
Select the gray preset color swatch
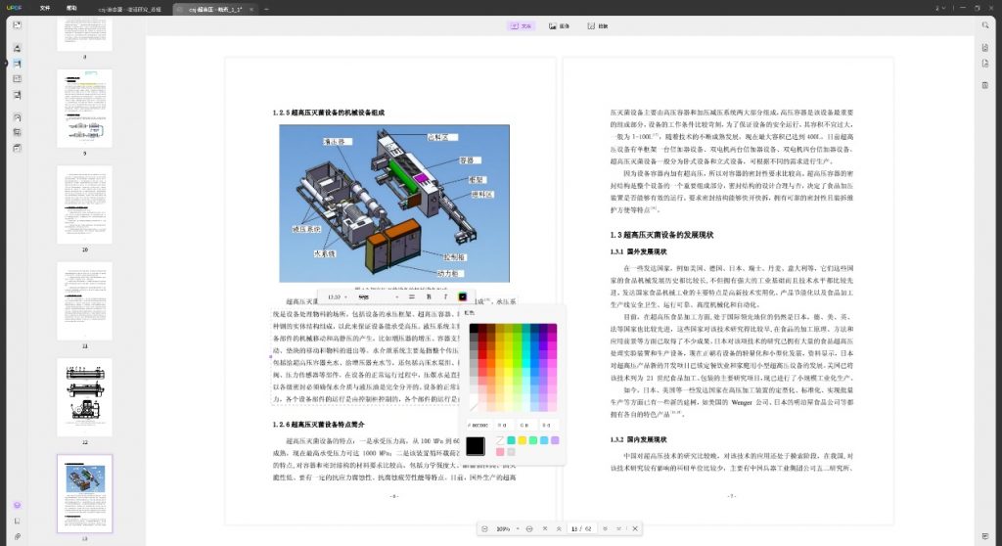[511, 452]
